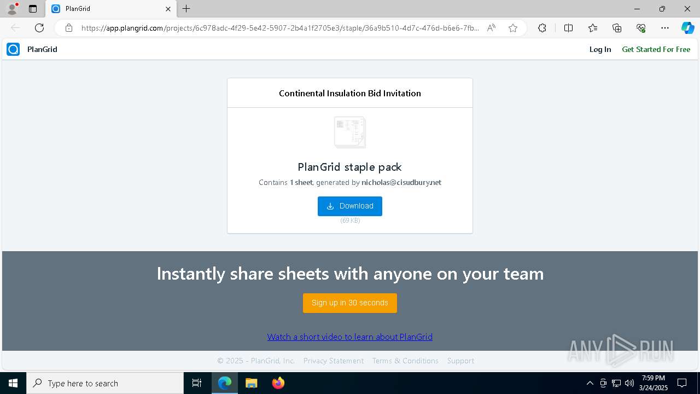Click staple pack sheet thumbnail
The height and width of the screenshot is (394, 700).
[x=350, y=132]
